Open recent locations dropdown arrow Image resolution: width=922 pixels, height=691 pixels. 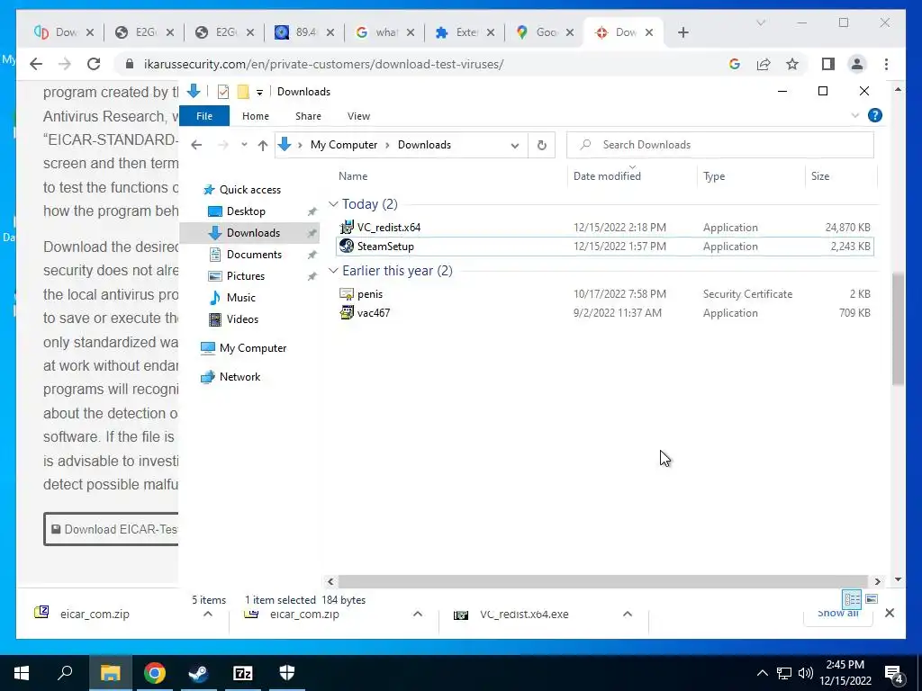pyautogui.click(x=244, y=145)
